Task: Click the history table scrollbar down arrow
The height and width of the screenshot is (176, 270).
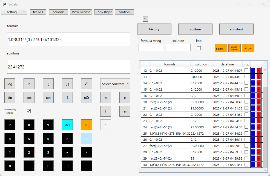Action: click(x=265, y=170)
